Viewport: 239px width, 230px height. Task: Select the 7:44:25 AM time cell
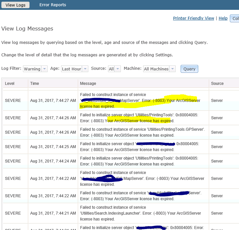[53, 147]
